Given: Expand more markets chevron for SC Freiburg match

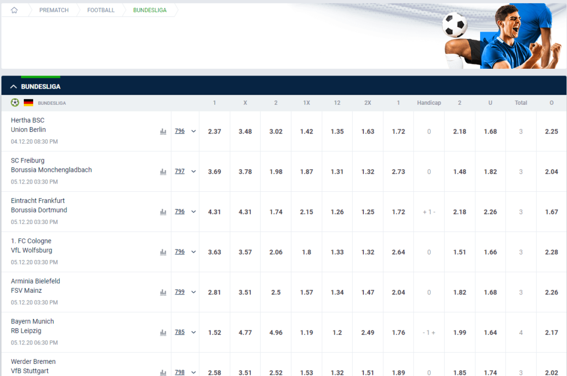Looking at the screenshot, I should [193, 171].
